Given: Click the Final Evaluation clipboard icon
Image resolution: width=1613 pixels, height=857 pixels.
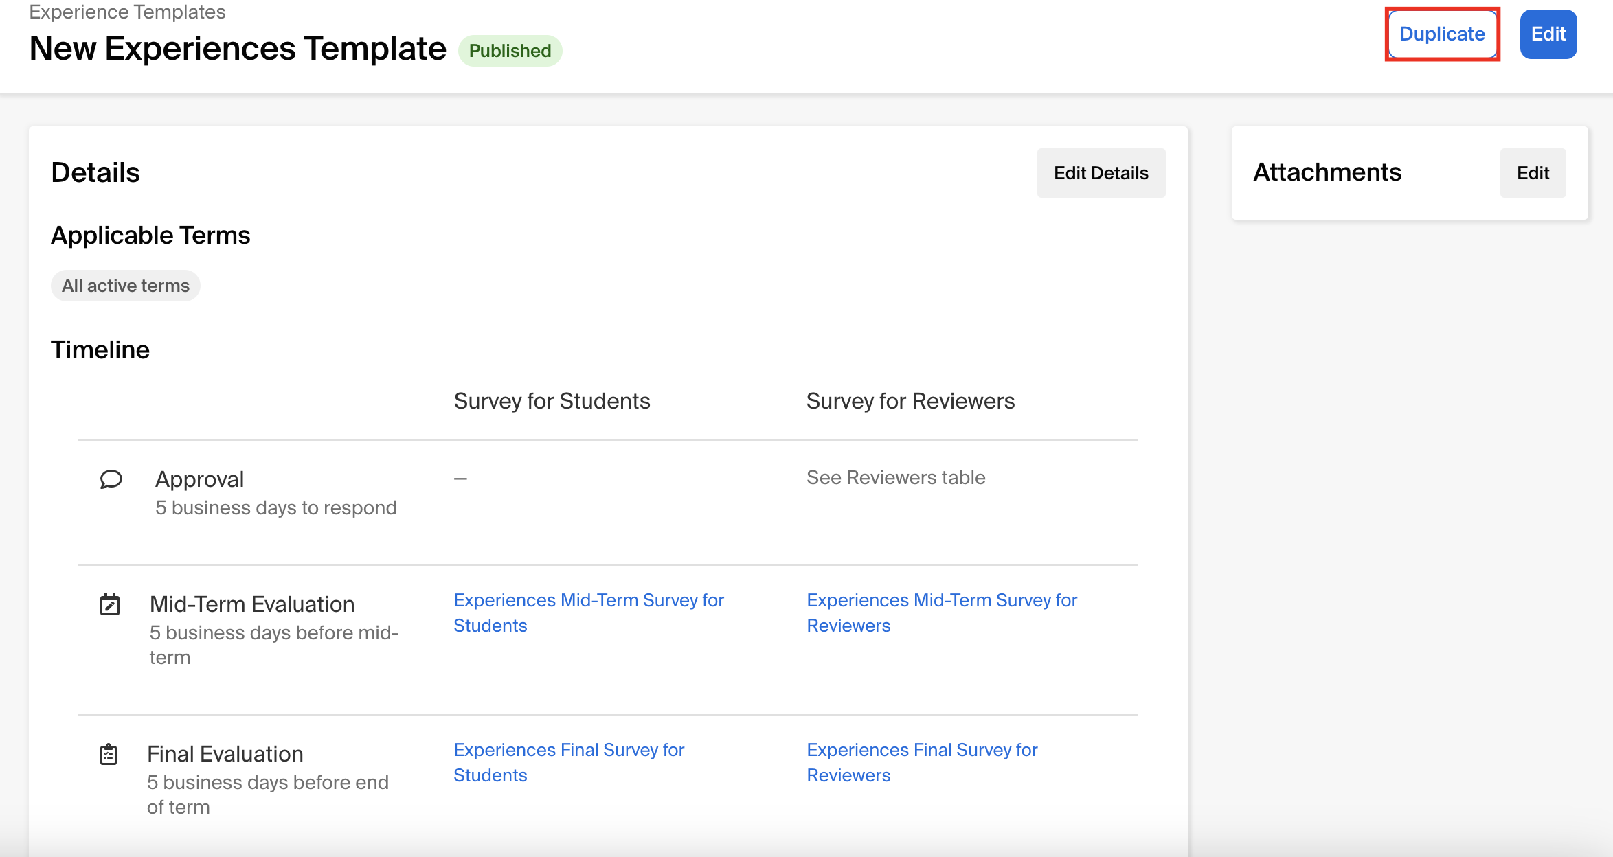Looking at the screenshot, I should click(x=109, y=754).
